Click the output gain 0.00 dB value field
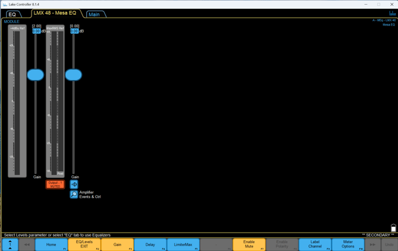The height and width of the screenshot is (251, 398). coord(74,31)
